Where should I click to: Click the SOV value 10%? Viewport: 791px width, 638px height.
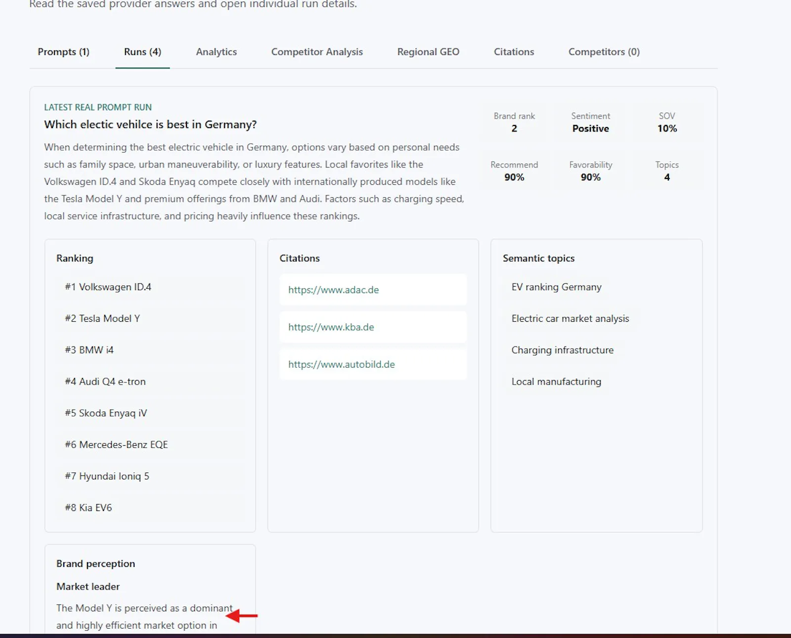[667, 128]
